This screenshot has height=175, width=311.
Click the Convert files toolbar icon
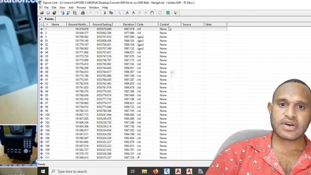click(75, 13)
